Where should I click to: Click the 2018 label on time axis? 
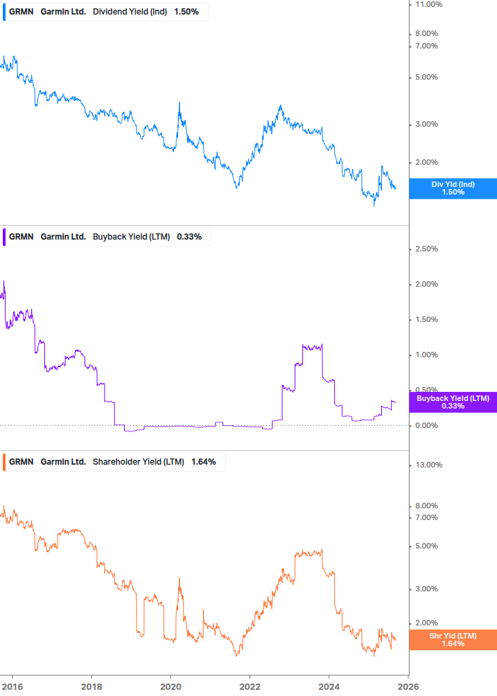[91, 687]
